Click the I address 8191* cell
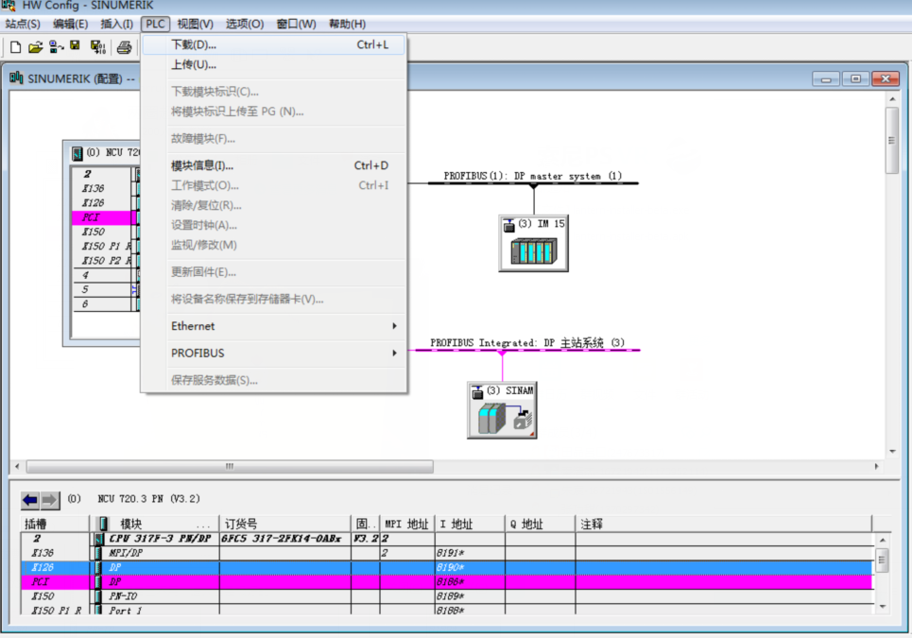This screenshot has height=638, width=912. pyautogui.click(x=470, y=553)
